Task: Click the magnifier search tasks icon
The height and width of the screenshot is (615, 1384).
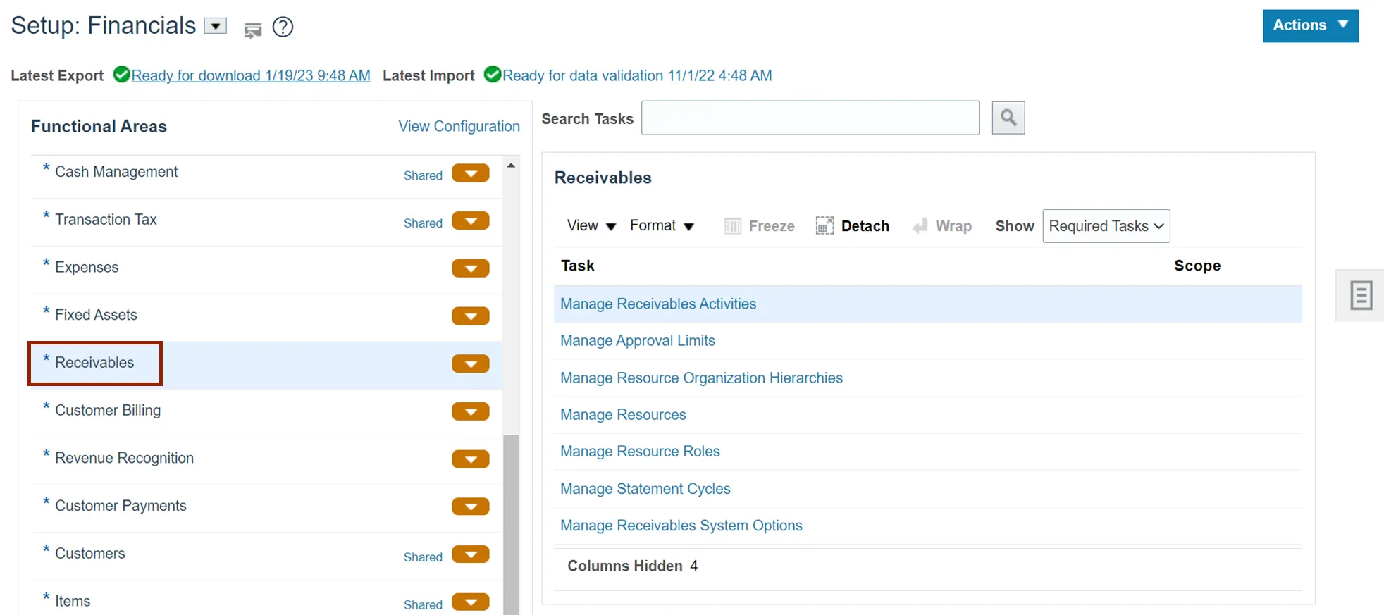Action: (1008, 118)
